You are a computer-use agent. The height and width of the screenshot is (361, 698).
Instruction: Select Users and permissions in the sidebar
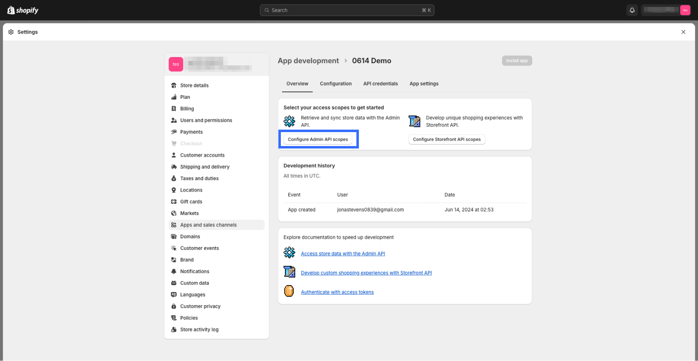point(206,120)
